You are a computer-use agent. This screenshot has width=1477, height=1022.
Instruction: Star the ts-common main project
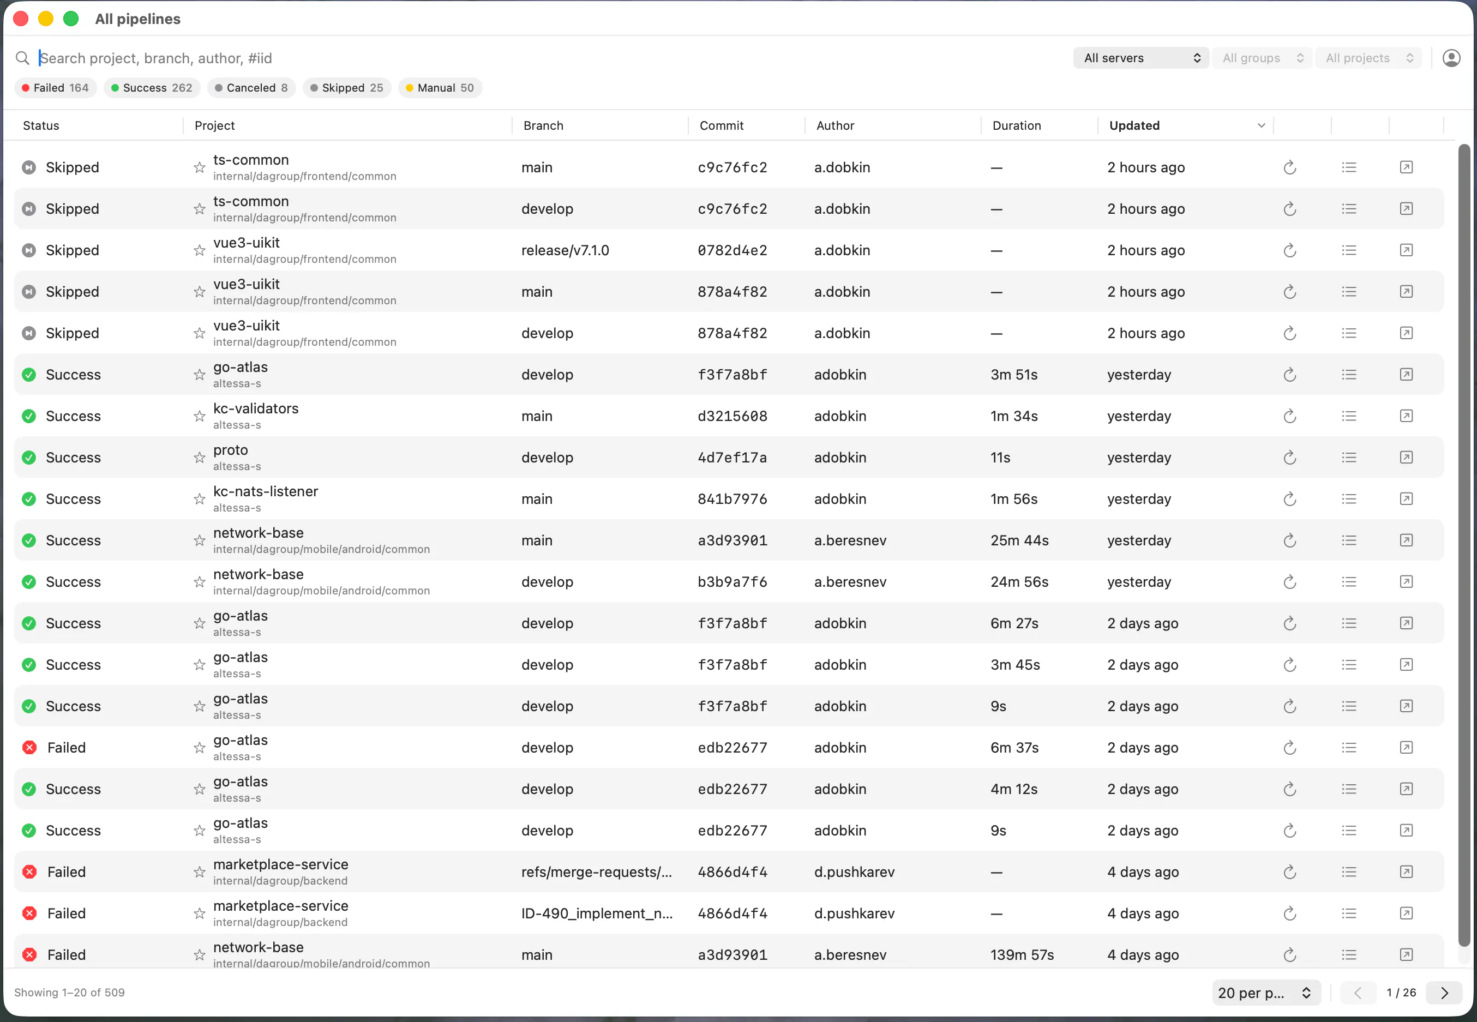pyautogui.click(x=199, y=168)
